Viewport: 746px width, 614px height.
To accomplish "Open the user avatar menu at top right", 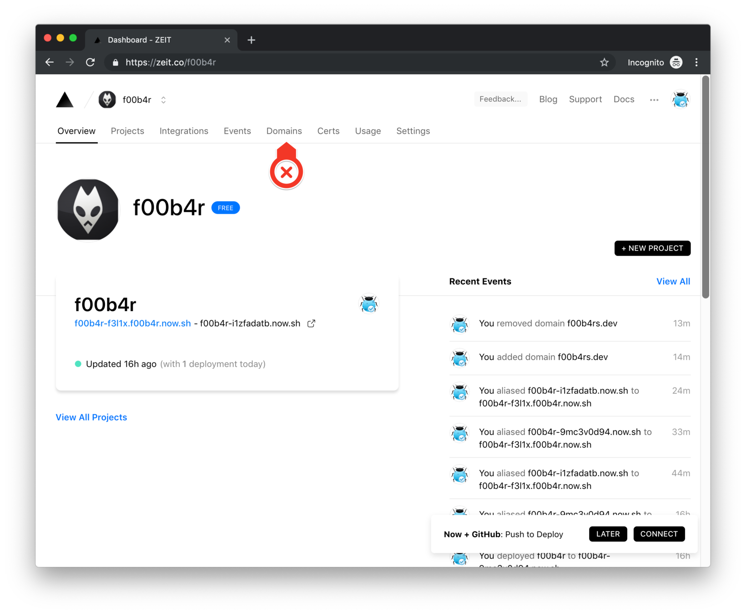I will [x=680, y=100].
